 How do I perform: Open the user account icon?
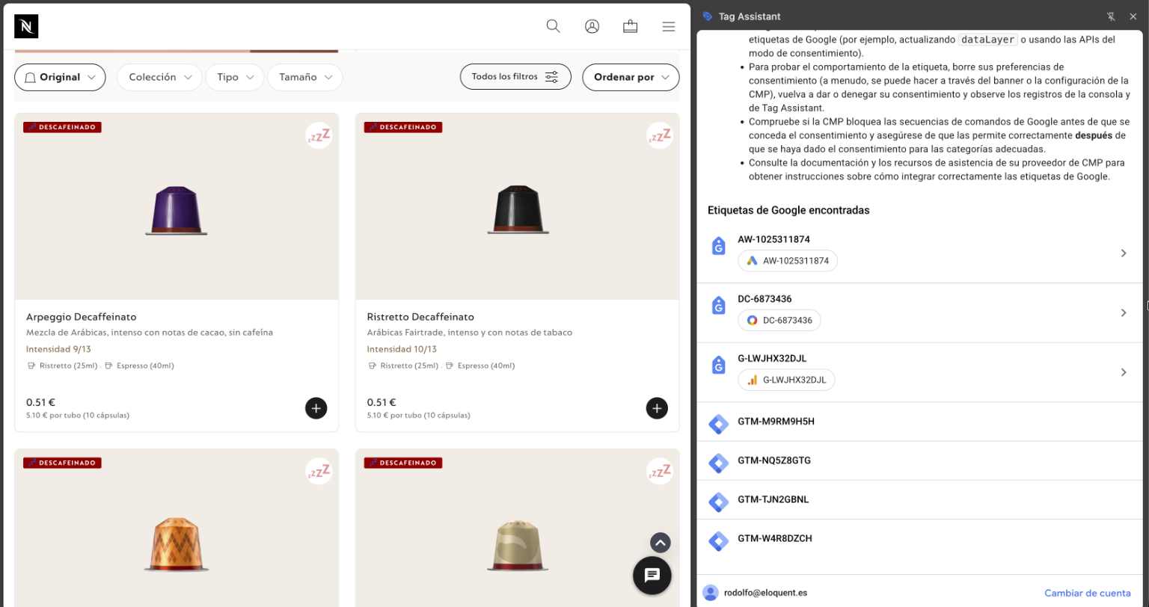click(592, 26)
